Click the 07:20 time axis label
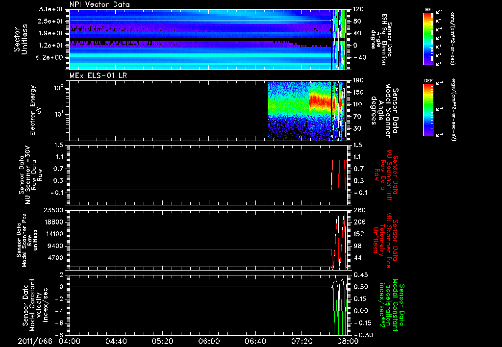Screen dimensions: 502x347 coord(301,341)
